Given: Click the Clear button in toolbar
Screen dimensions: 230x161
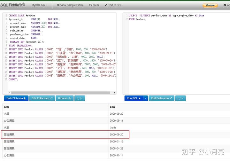Looking at the screenshot, I should [94, 5].
